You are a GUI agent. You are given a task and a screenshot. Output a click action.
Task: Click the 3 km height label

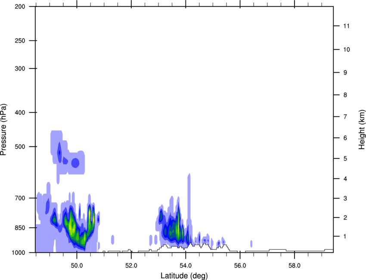[345, 199]
